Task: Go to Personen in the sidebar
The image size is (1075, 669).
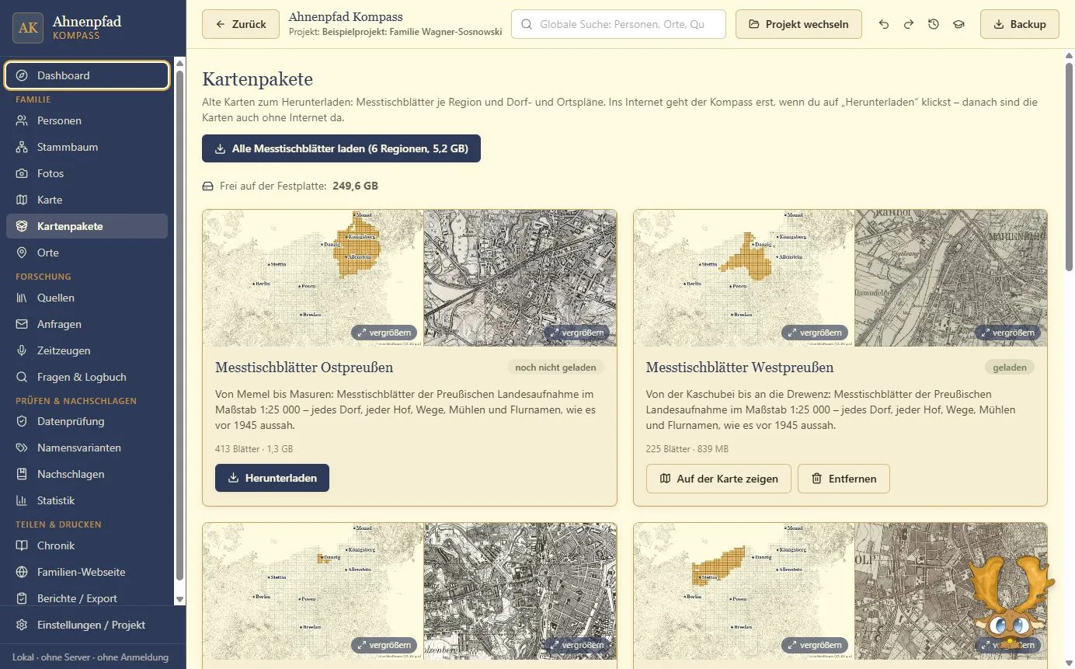Action: click(x=87, y=120)
